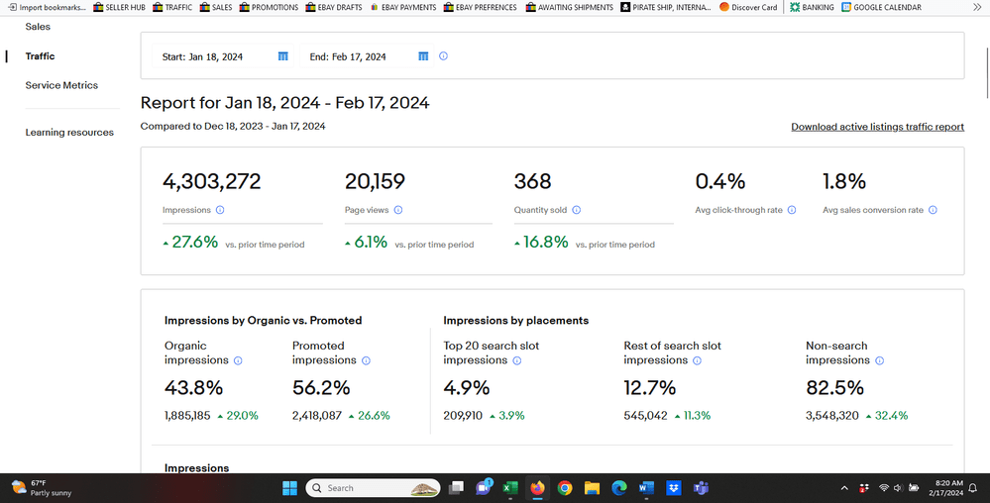Image resolution: width=990 pixels, height=503 pixels.
Task: Show info for Avg click-through rate
Action: click(x=792, y=210)
